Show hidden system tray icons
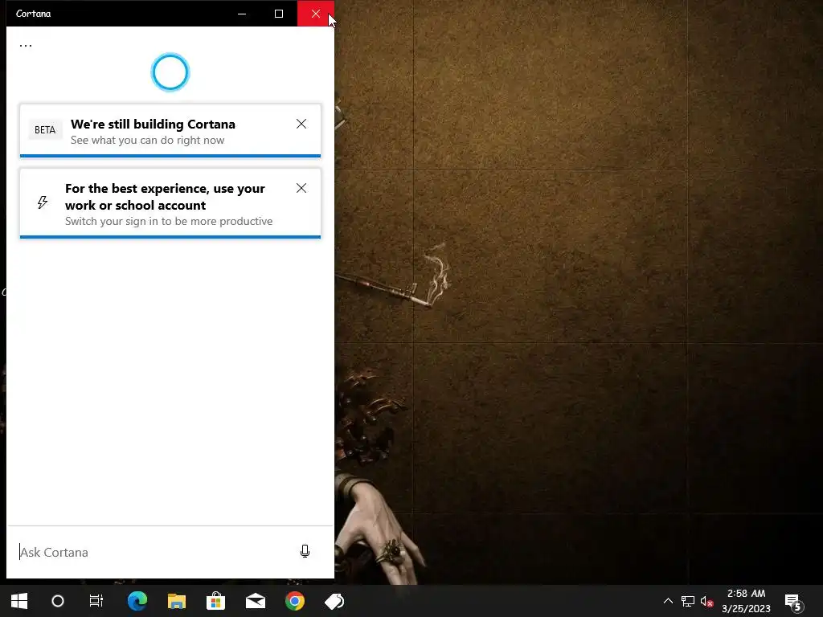 [x=668, y=601]
